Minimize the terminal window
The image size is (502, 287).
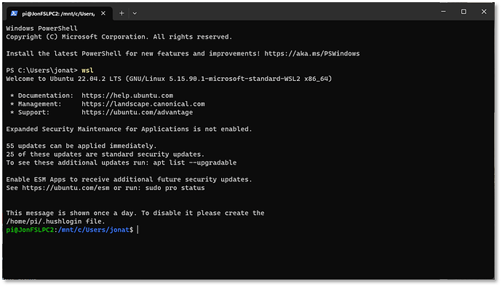(443, 12)
